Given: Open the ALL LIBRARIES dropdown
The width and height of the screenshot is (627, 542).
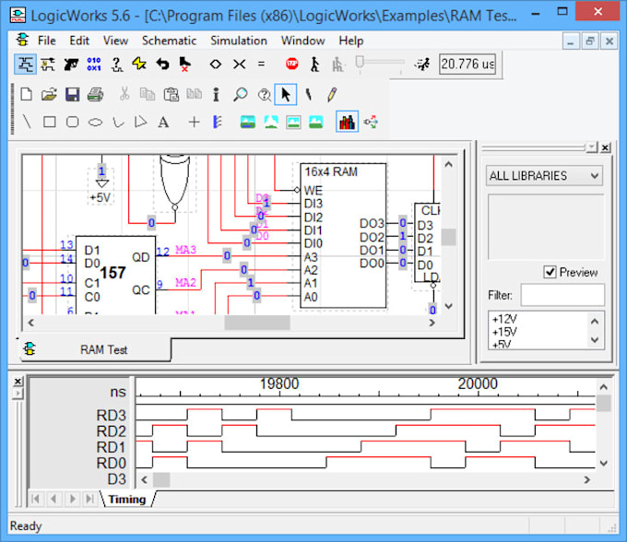Looking at the screenshot, I should coord(544,176).
